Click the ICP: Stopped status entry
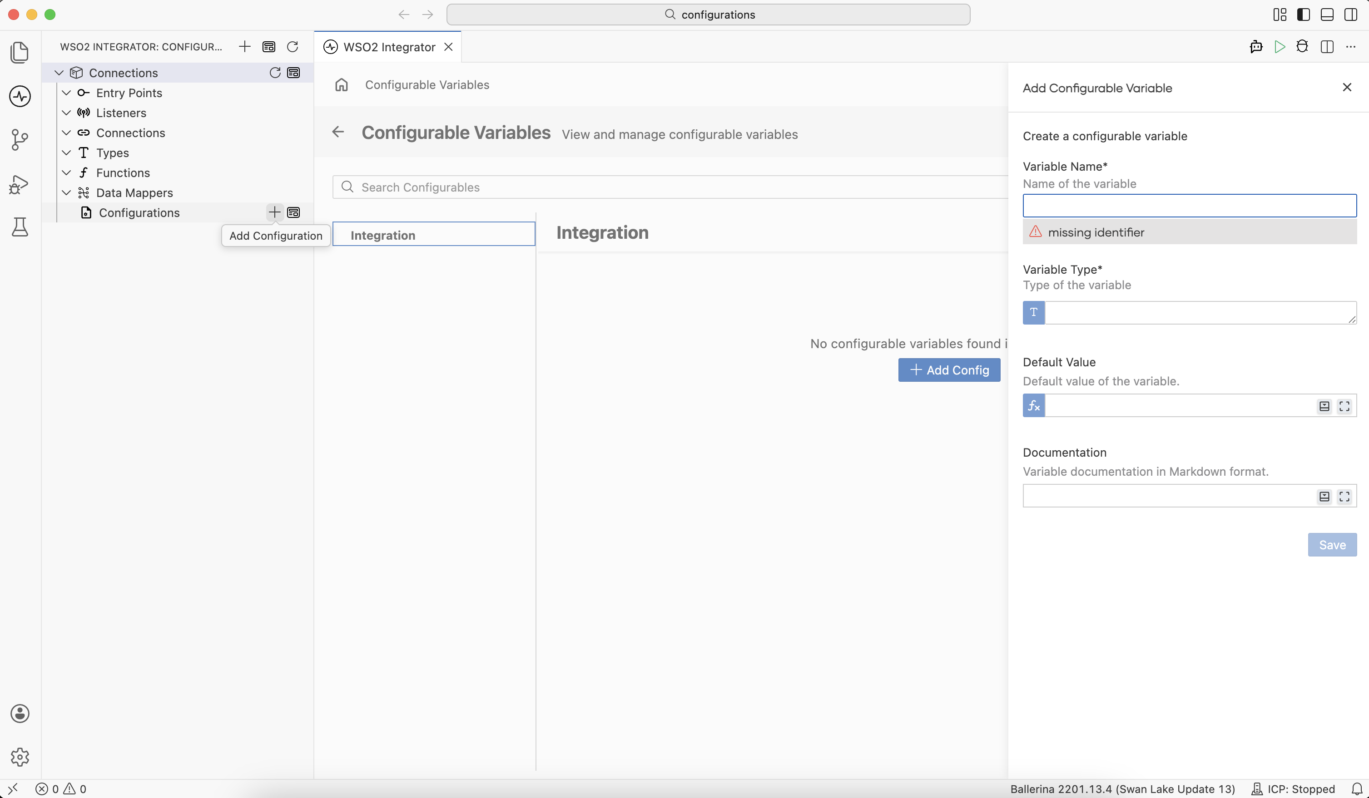1369x798 pixels. tap(1293, 789)
